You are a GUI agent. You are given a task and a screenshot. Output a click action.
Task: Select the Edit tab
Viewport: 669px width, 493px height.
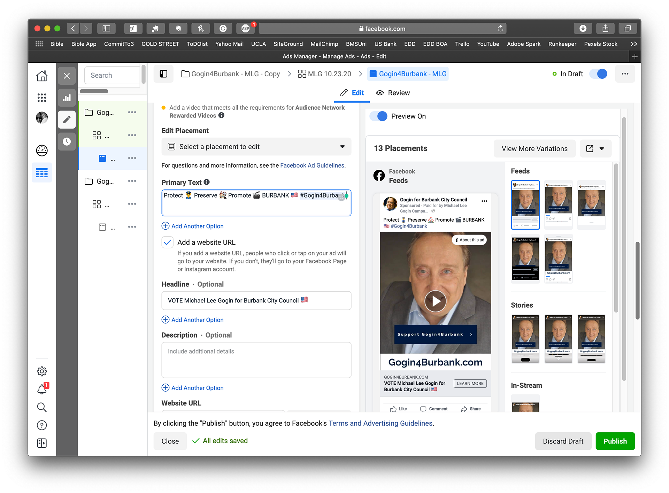click(352, 93)
